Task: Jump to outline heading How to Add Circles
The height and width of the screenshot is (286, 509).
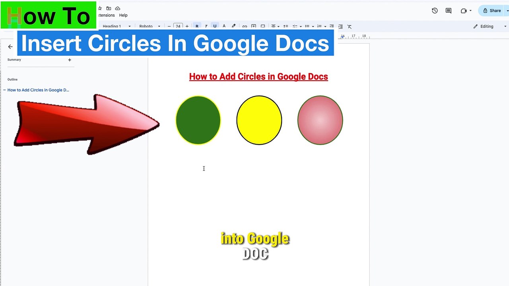Action: pos(38,90)
